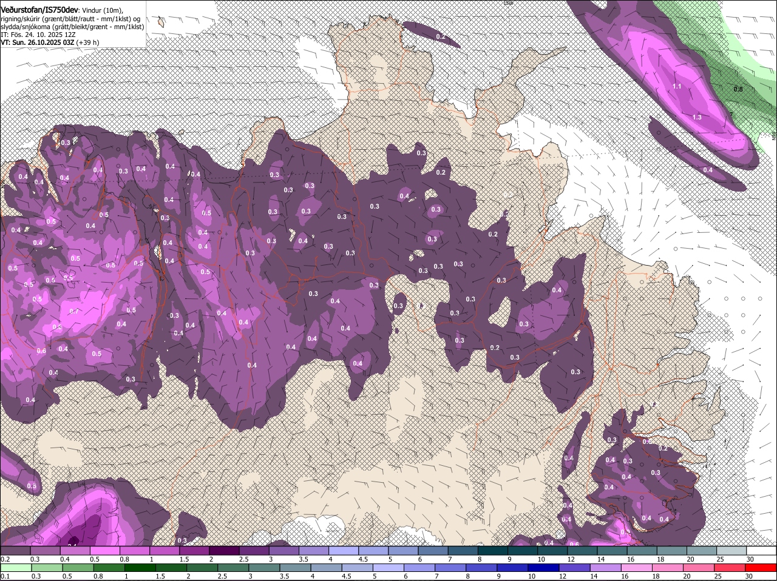This screenshot has width=777, height=581.
Task: Click the description line starting 'slydda/snjókoma'
Action: pos(72,27)
